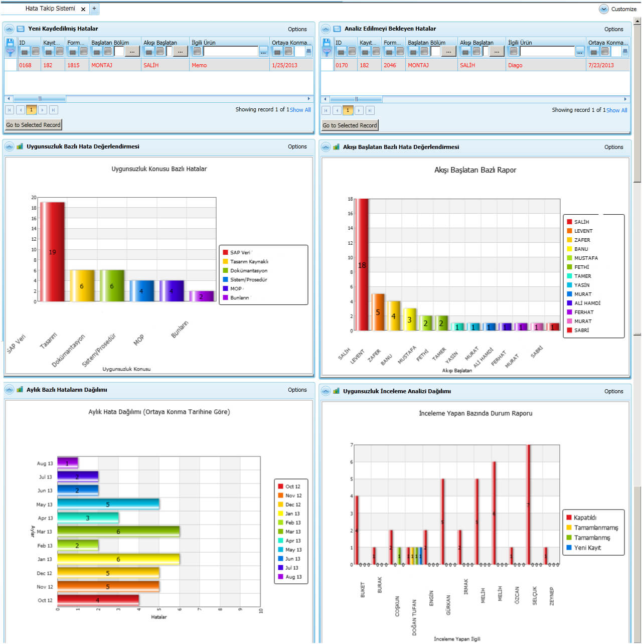The height and width of the screenshot is (644, 642).
Task: Click the İlgili Ürün filter input in first grid
Action: (x=231, y=51)
